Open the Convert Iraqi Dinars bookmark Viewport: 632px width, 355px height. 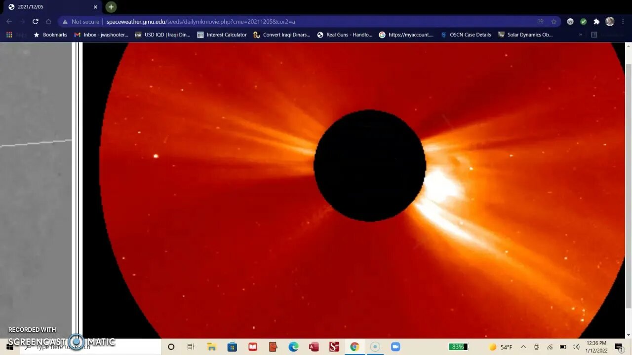point(281,35)
